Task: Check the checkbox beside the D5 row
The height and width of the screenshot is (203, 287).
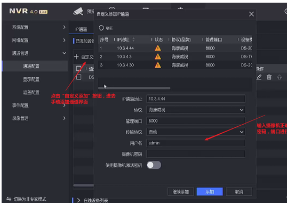Action: (79, 77)
